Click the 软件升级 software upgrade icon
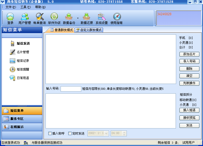The height and width of the screenshot is (146, 203). pyautogui.click(x=54, y=18)
